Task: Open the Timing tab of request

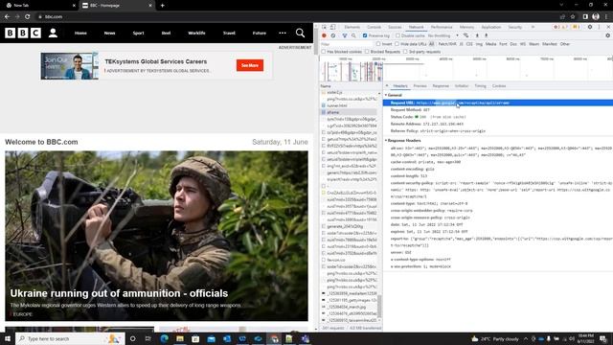Action: pyautogui.click(x=480, y=85)
